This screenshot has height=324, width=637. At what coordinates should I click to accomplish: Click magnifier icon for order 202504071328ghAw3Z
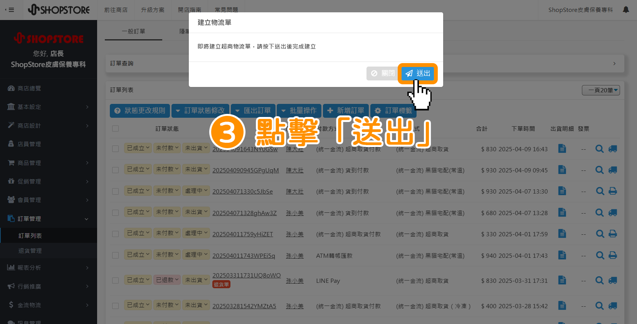[600, 212]
